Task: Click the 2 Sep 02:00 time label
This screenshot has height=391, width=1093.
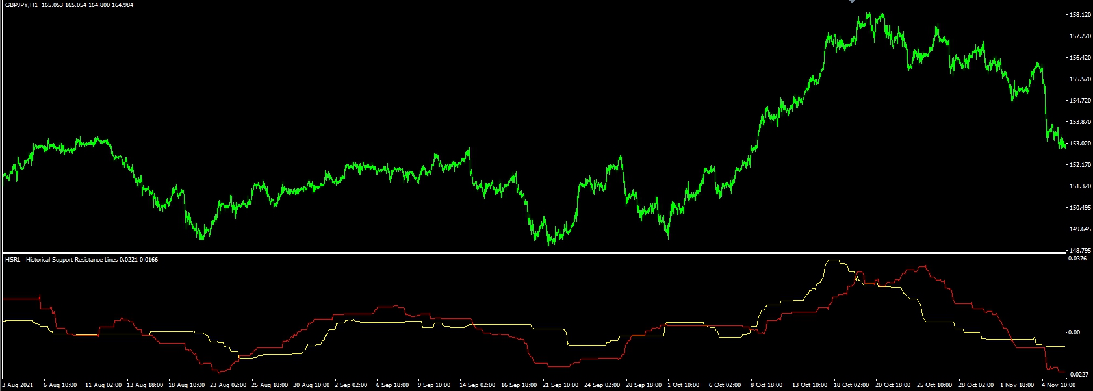Action: (351, 385)
